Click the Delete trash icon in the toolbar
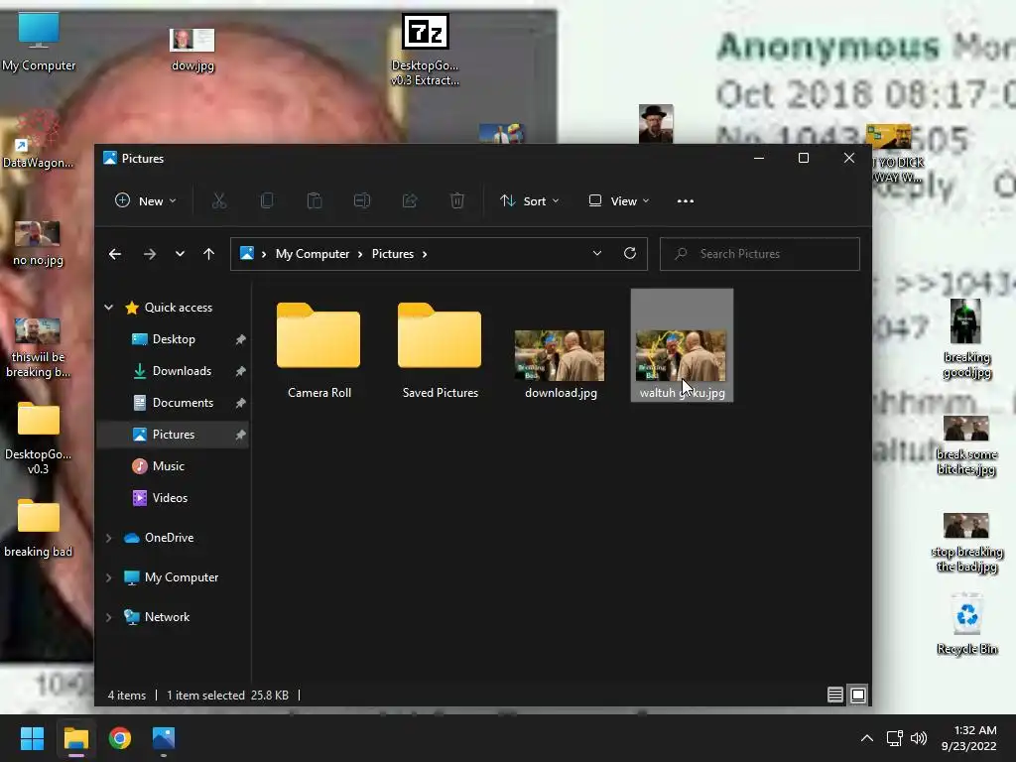 456,200
